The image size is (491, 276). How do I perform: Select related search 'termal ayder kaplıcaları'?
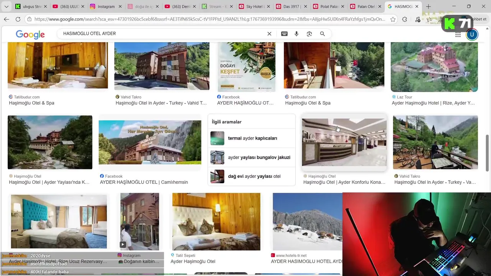tap(252, 138)
